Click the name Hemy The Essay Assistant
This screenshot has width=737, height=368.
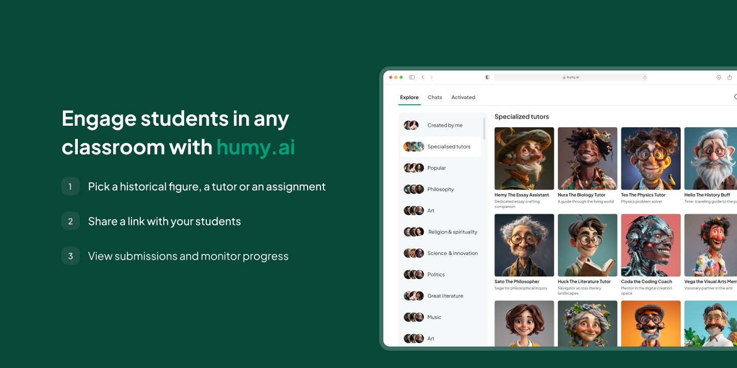(x=522, y=195)
